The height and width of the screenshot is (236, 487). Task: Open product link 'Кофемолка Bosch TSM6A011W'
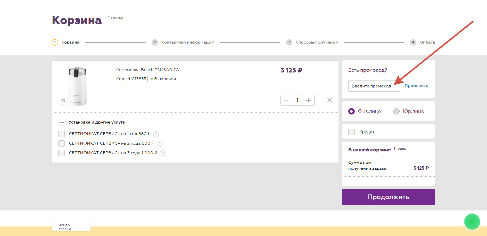click(x=148, y=70)
